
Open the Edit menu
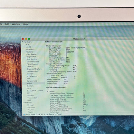coord(7,24)
